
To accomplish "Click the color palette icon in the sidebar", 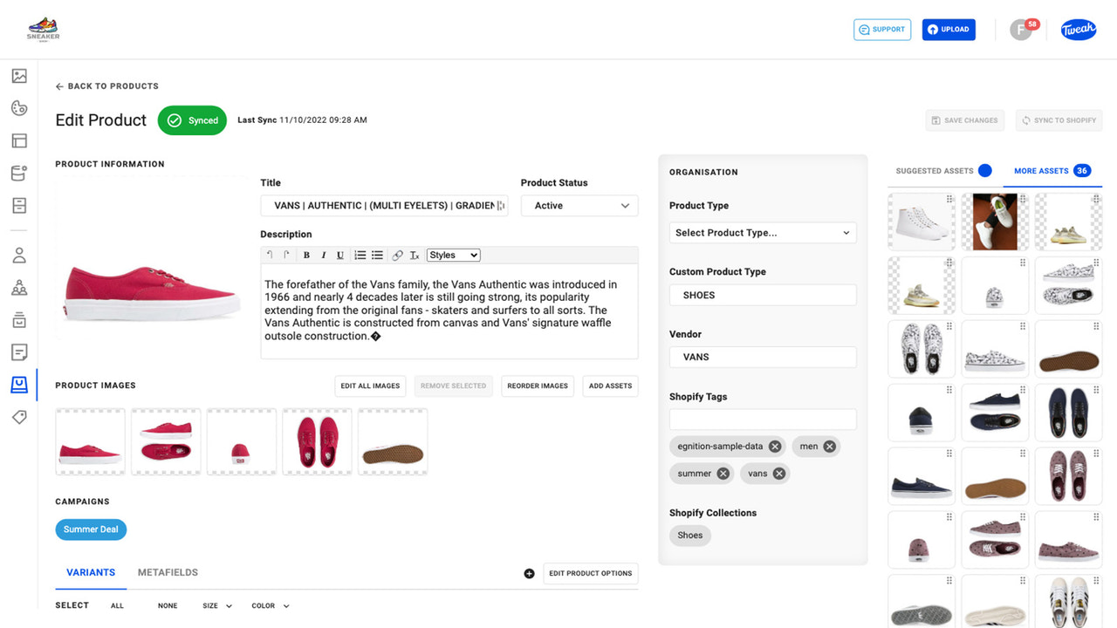I will [19, 107].
